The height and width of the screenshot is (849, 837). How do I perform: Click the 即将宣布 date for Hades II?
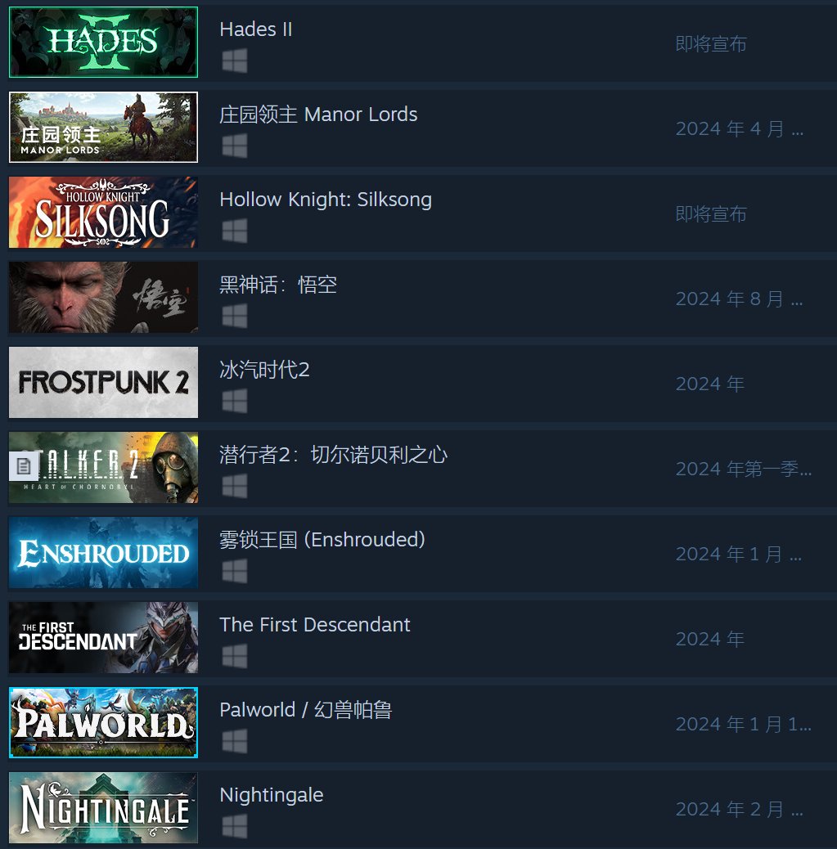[711, 44]
